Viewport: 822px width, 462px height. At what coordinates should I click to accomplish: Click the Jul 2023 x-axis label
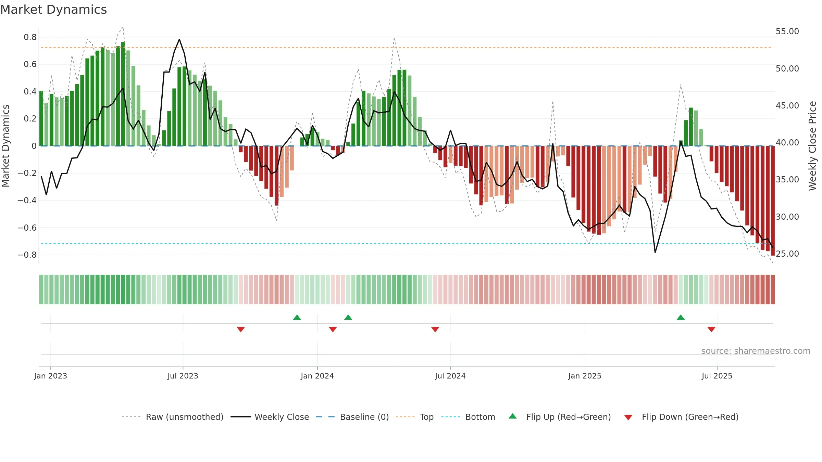coord(183,376)
